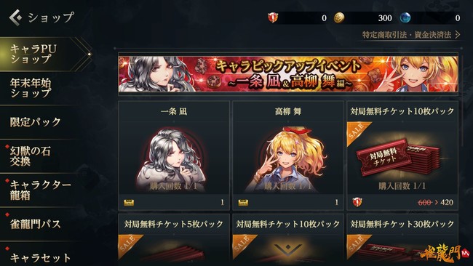Open 限定パック category
The width and height of the screenshot is (473, 266).
(x=41, y=122)
